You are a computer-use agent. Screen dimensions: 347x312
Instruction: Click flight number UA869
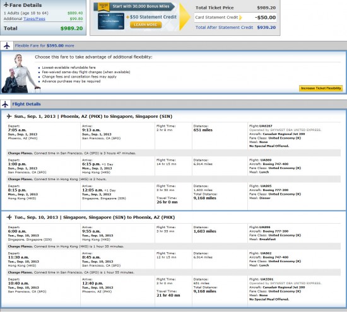[x=266, y=160]
